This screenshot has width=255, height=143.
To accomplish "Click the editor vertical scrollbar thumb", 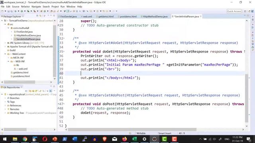I will coord(247,98).
